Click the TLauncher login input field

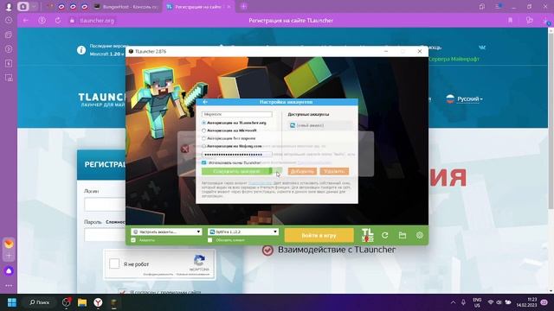tap(236, 114)
